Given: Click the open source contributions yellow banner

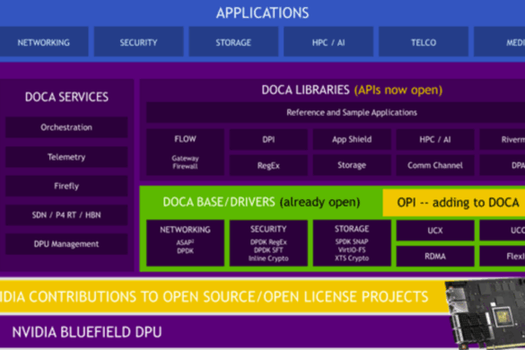Looking at the screenshot, I should (x=223, y=297).
